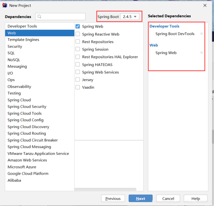
Task: Uncheck the Spring Web checkbox
Action: (x=78, y=26)
